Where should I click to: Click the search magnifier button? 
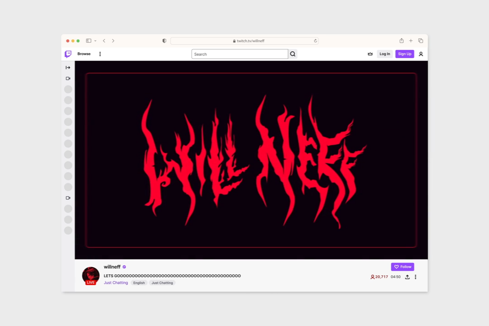293,54
